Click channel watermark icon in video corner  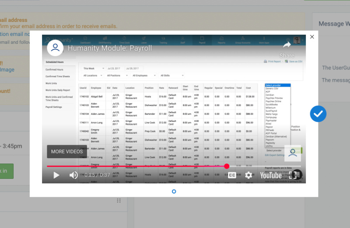click(x=293, y=153)
